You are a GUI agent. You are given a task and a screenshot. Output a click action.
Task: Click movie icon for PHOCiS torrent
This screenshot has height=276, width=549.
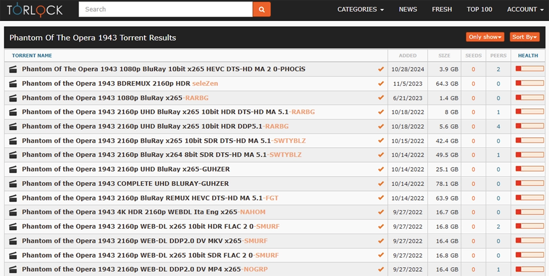[x=13, y=69]
